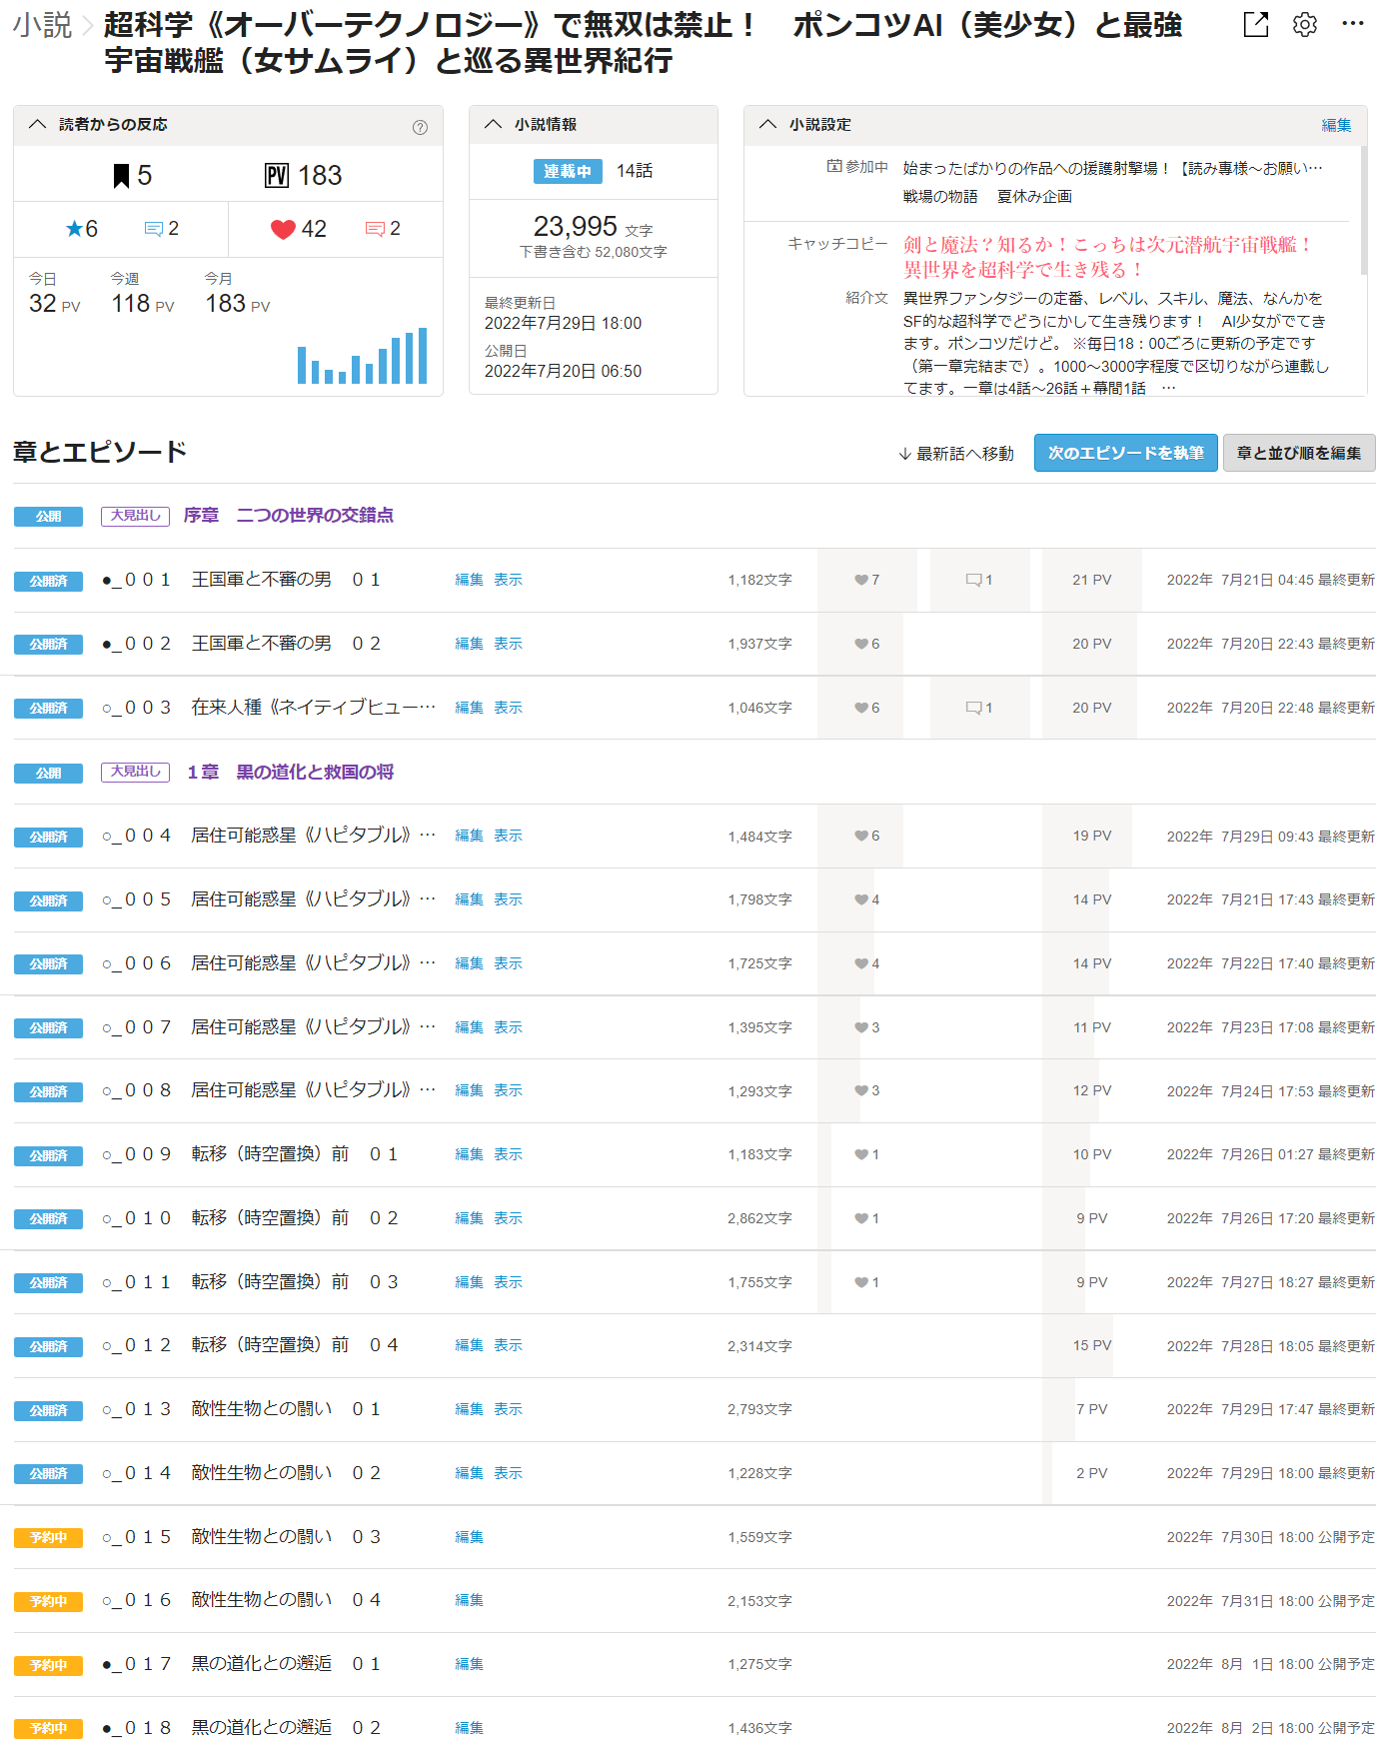
Task: Click 章と並び順を編集 button
Action: (x=1298, y=453)
